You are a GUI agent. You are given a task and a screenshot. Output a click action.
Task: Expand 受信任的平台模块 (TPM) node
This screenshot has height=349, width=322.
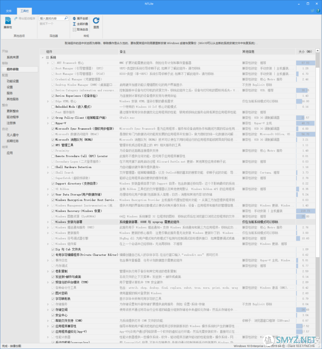[x=48, y=282]
